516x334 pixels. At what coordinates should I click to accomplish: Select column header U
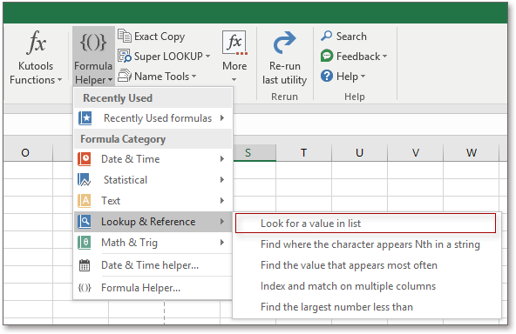click(359, 153)
